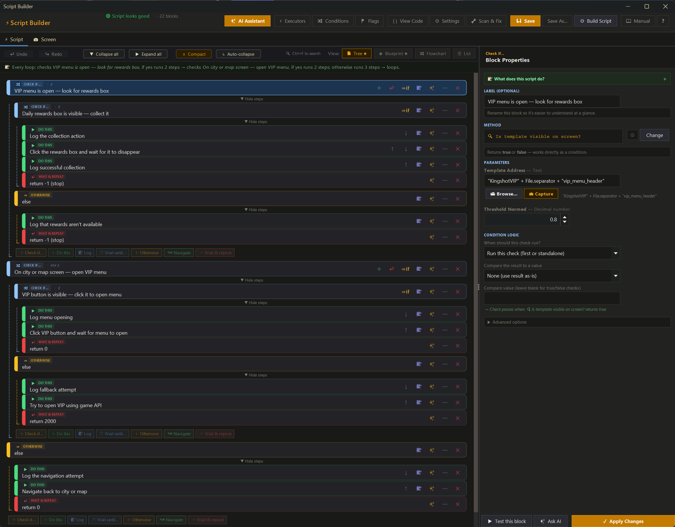Open 'Run this check (first or standalone)' dropdown
675x527 pixels.
click(x=552, y=253)
